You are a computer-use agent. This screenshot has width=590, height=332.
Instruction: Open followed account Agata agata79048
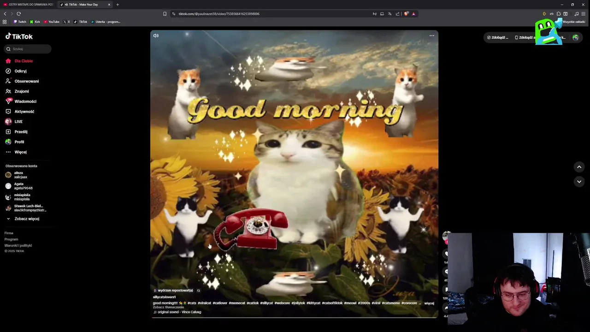coord(19,186)
